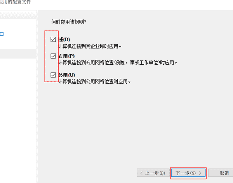This screenshot has width=233, height=183.
Task: Click the 计算机连接到其企业域时应用 description
Action: [90, 46]
